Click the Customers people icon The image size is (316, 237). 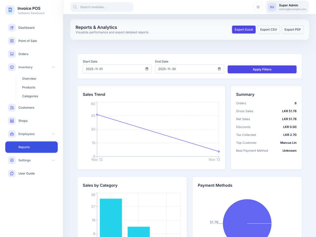pos(12,108)
